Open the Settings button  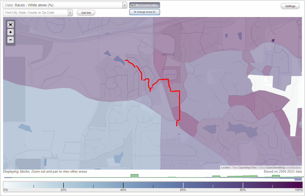[290, 6]
